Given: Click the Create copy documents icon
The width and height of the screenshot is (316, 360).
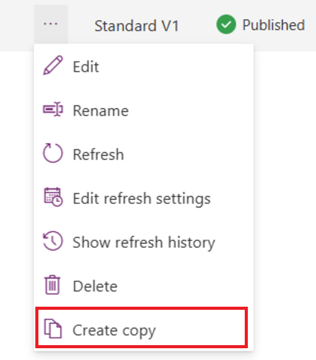Looking at the screenshot, I should click(x=53, y=328).
